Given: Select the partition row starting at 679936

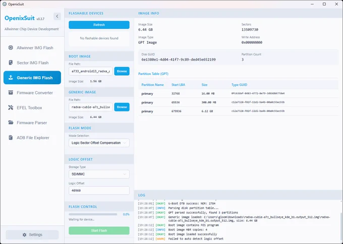Looking at the screenshot, I should 238,111.
